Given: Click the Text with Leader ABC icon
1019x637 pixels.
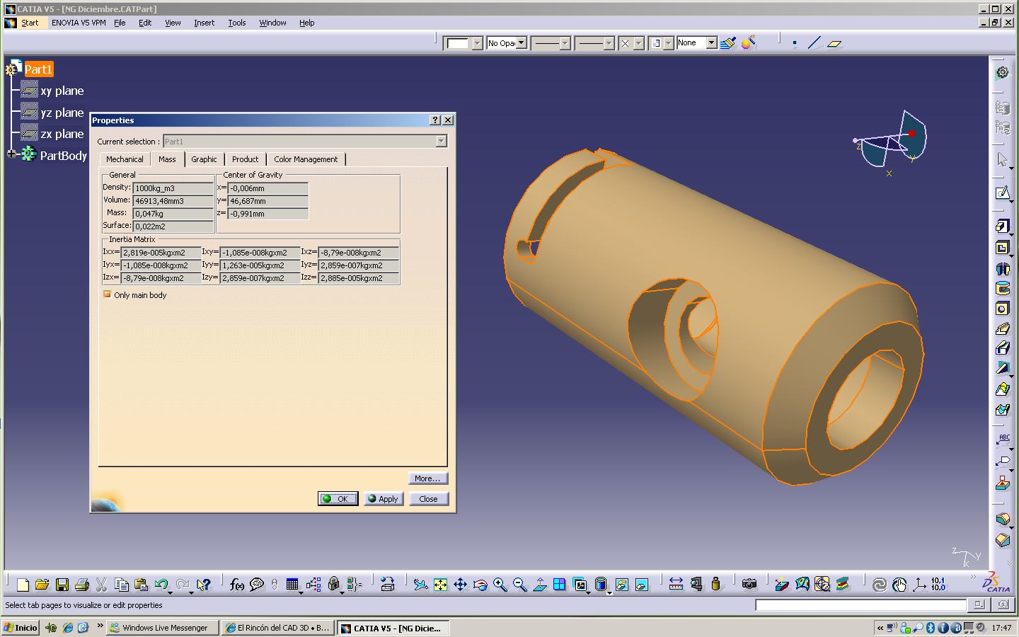Looking at the screenshot, I should point(1003,440).
